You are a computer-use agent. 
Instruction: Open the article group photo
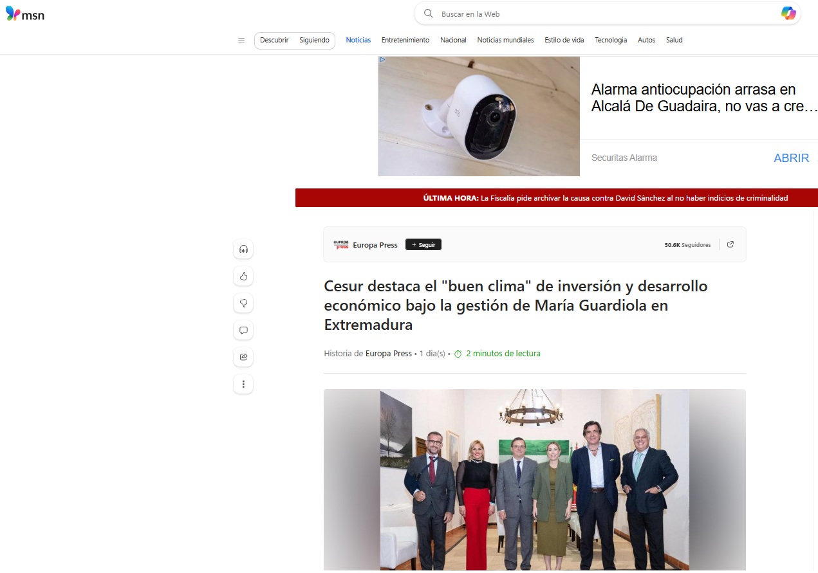(535, 479)
